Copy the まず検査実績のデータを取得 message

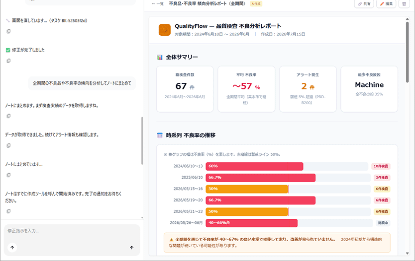[x=8, y=116]
